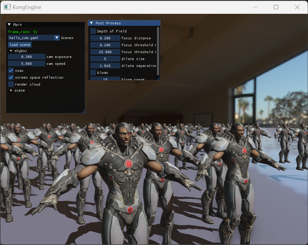Enable the Depth of Field checkbox

pos(93,31)
